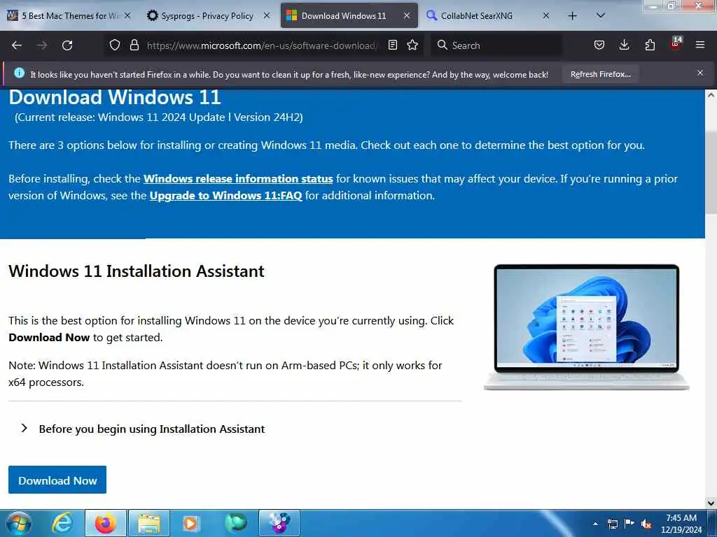Click the extension icon with 14 badge

(676, 44)
